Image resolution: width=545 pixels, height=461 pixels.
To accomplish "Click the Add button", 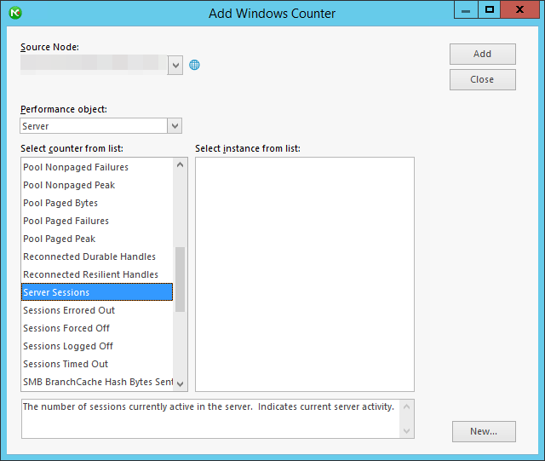I will [483, 54].
